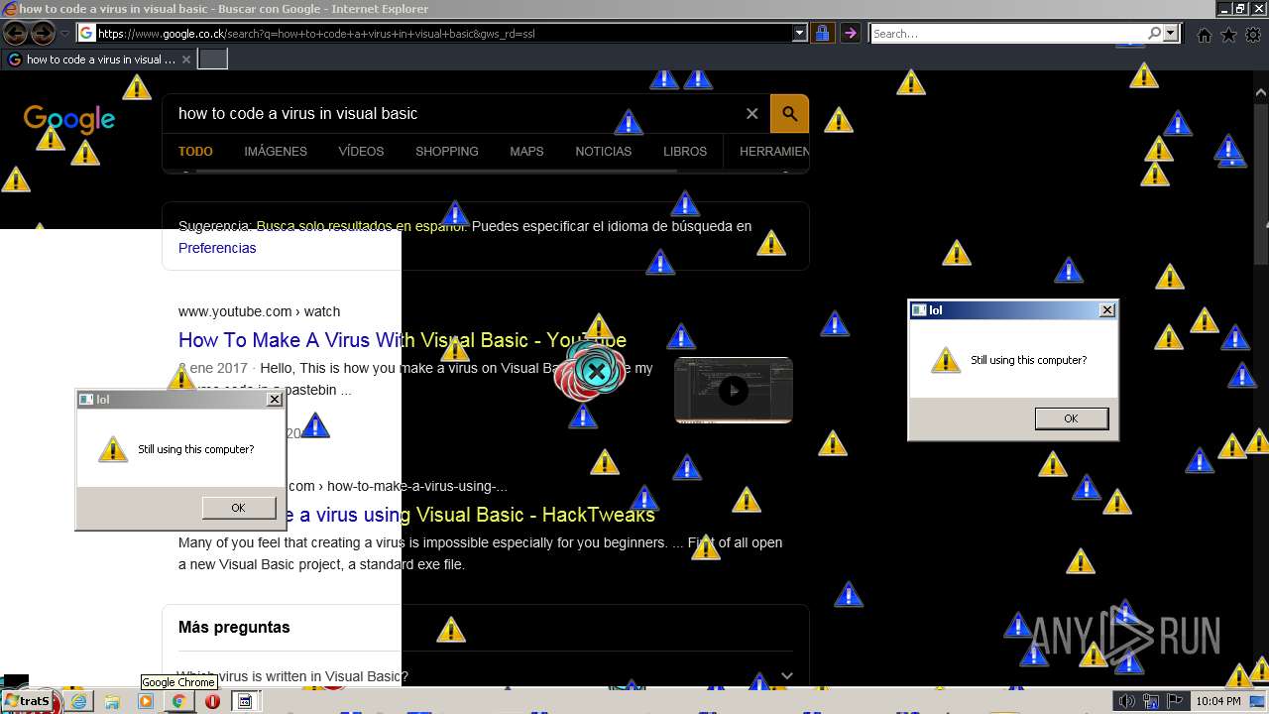Open a new blank browser tab
This screenshot has width=1269, height=714.
pos(213,59)
